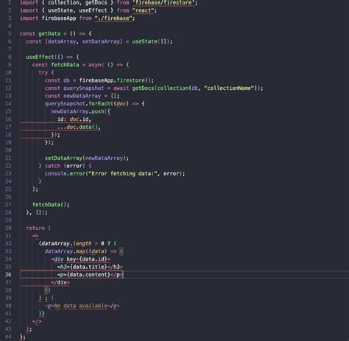Click line number 21 in the gutter
The width and height of the screenshot is (349, 341).
click(x=8, y=158)
